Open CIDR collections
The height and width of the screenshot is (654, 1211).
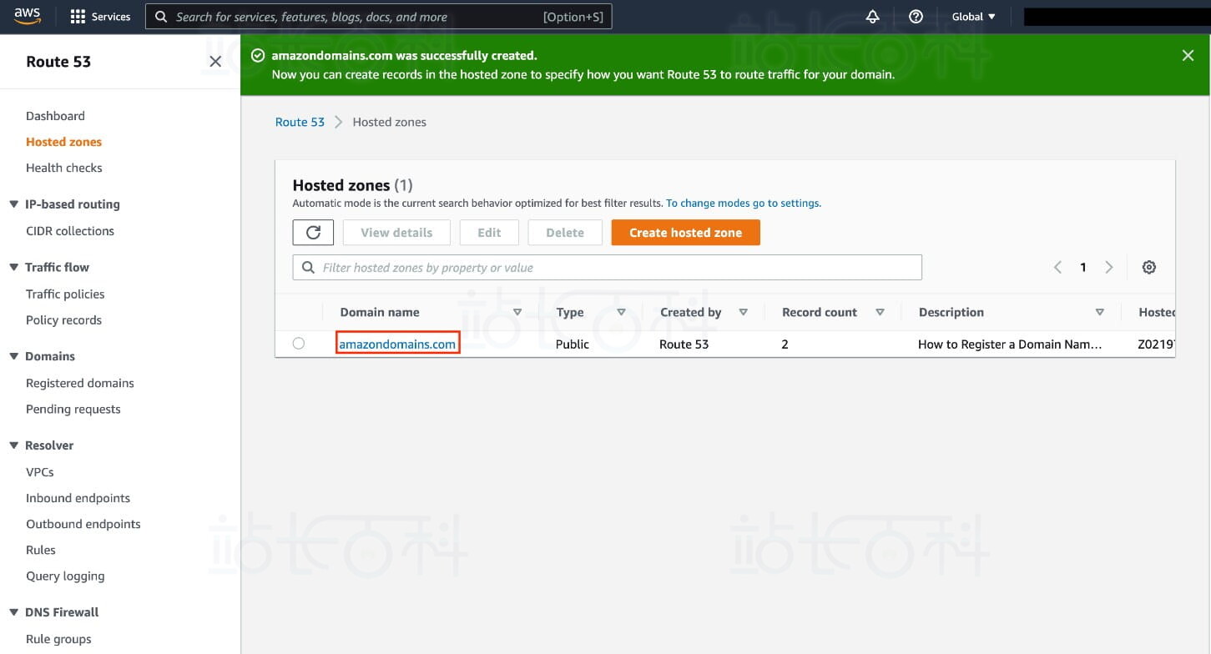[x=70, y=231]
